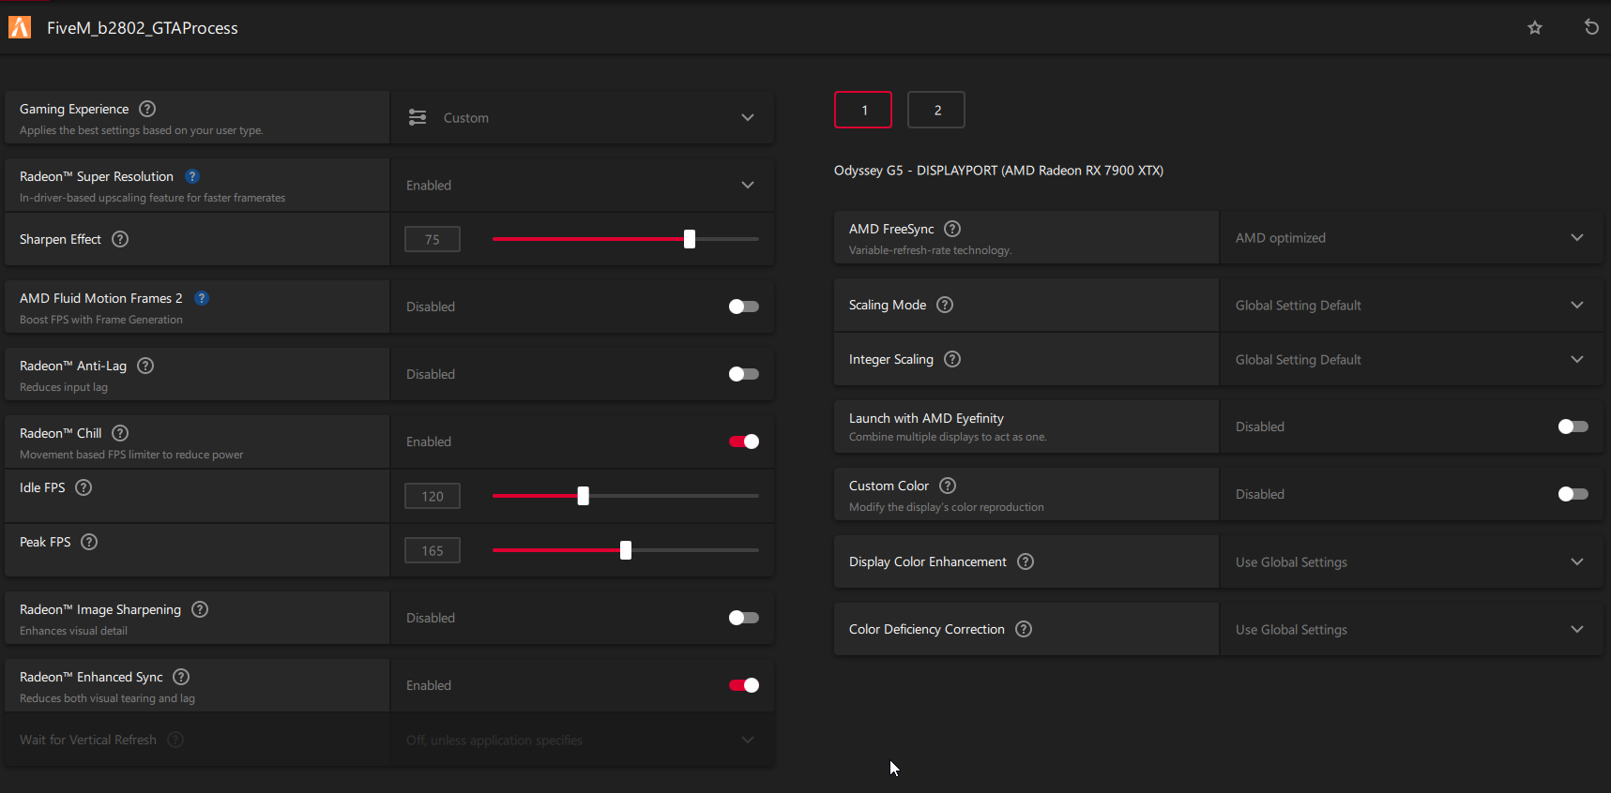Turn off Radeon Chill toggle
This screenshot has width=1611, height=793.
[743, 441]
